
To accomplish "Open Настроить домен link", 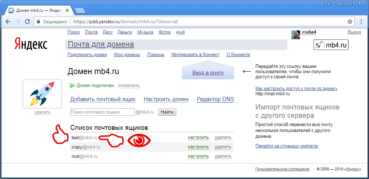I will 166,99.
